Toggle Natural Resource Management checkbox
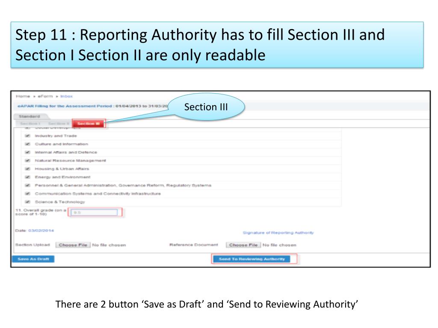Screen dimensions: 438x328 [27, 161]
